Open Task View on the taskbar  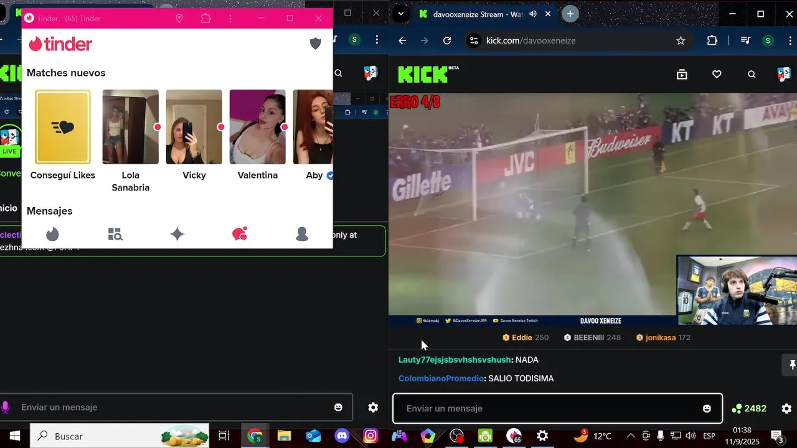224,436
